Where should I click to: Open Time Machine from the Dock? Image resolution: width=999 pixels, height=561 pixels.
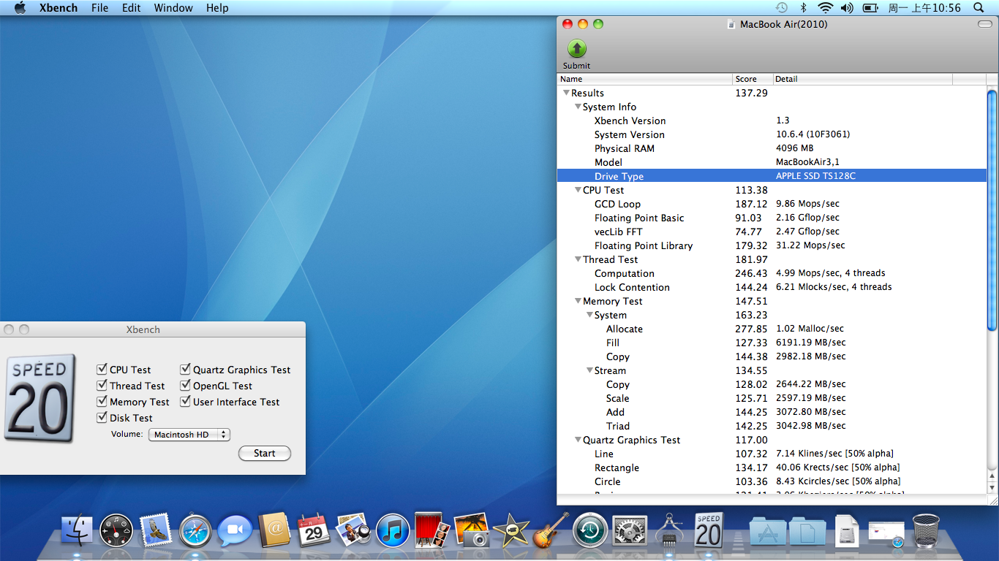pyautogui.click(x=589, y=530)
